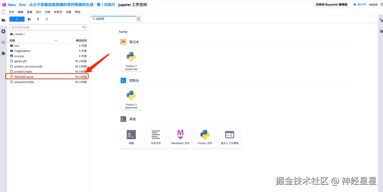The width and height of the screenshot is (383, 192).
Task: Click the file name filter field
Action: [x=48, y=27]
